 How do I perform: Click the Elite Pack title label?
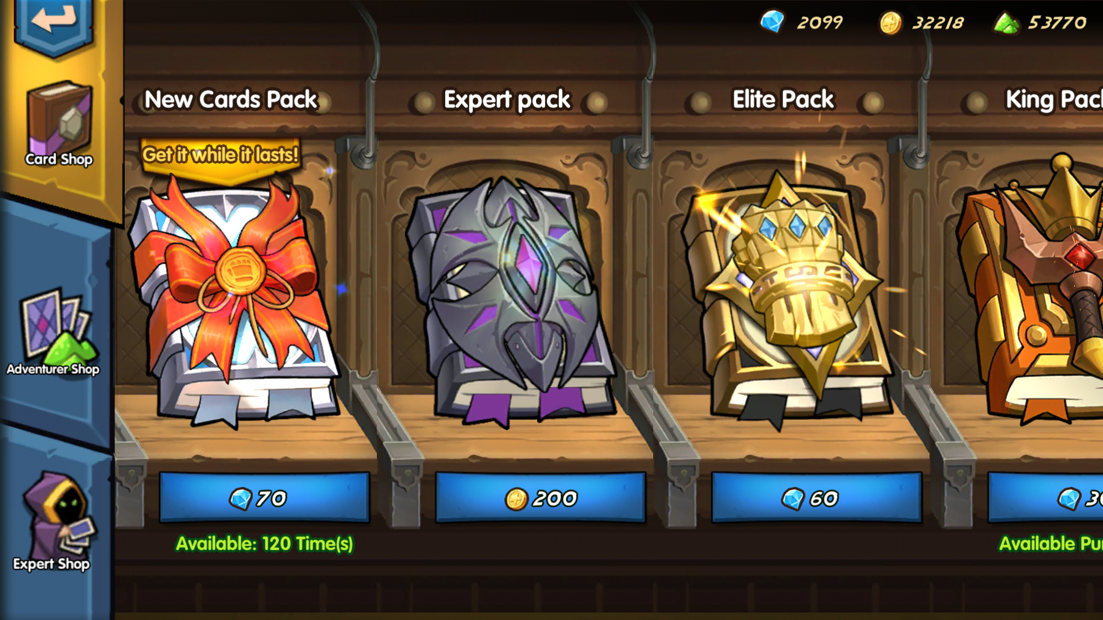[783, 99]
